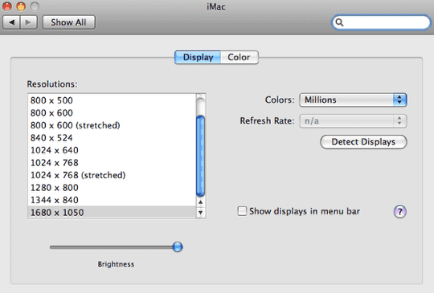Click the resolutions list scroll up arrow
Image resolution: width=434 pixels, height=293 pixels.
point(201,202)
